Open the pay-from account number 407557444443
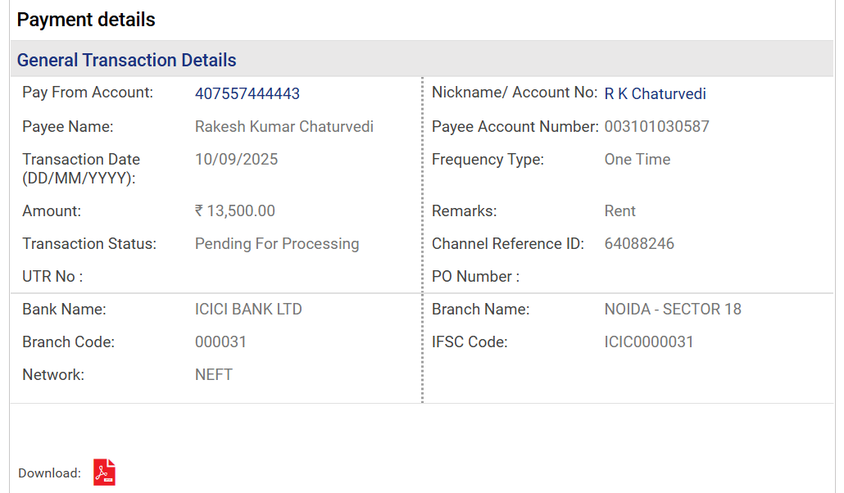Image resolution: width=844 pixels, height=493 pixels. pos(247,93)
